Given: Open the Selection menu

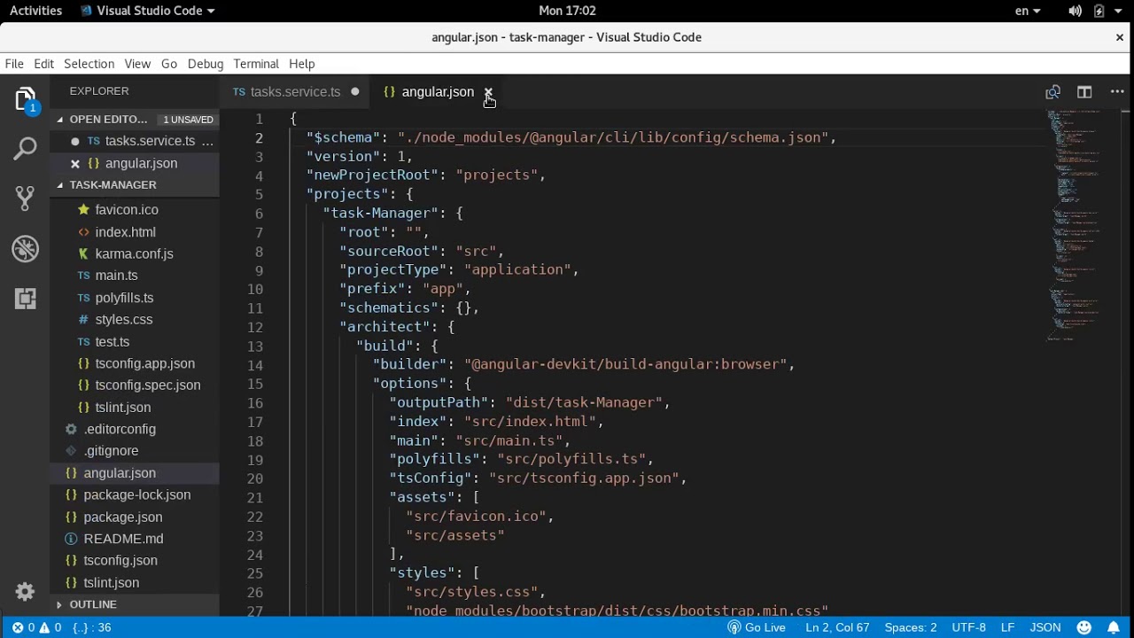Looking at the screenshot, I should click(89, 64).
